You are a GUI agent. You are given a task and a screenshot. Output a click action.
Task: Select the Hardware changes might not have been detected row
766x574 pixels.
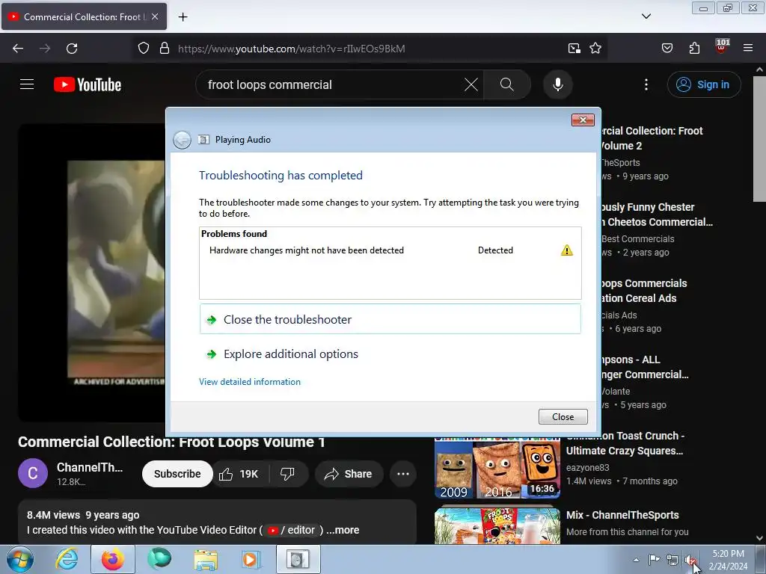coord(390,250)
